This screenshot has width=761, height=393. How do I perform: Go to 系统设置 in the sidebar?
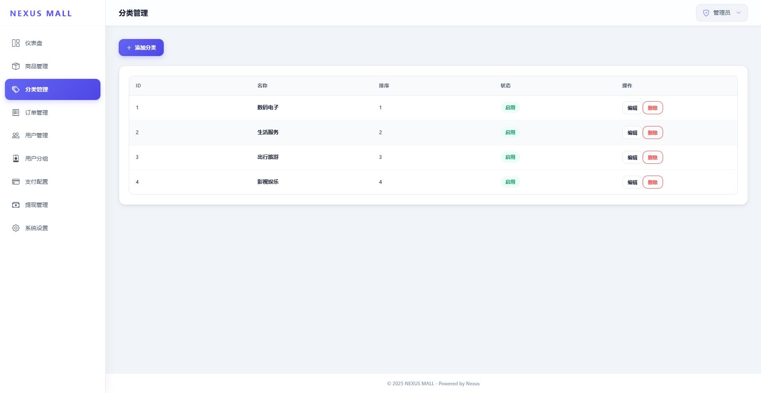37,228
